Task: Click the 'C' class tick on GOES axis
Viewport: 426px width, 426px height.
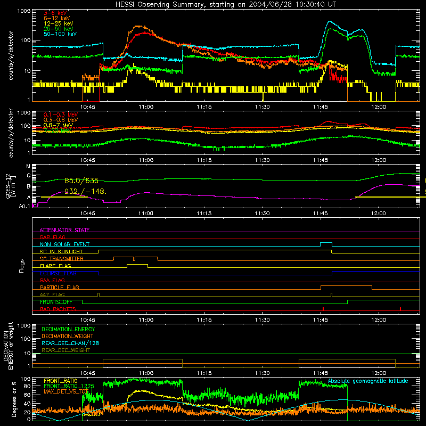Action: pyautogui.click(x=29, y=176)
